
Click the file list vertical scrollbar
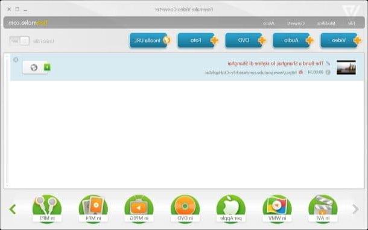click(7, 120)
